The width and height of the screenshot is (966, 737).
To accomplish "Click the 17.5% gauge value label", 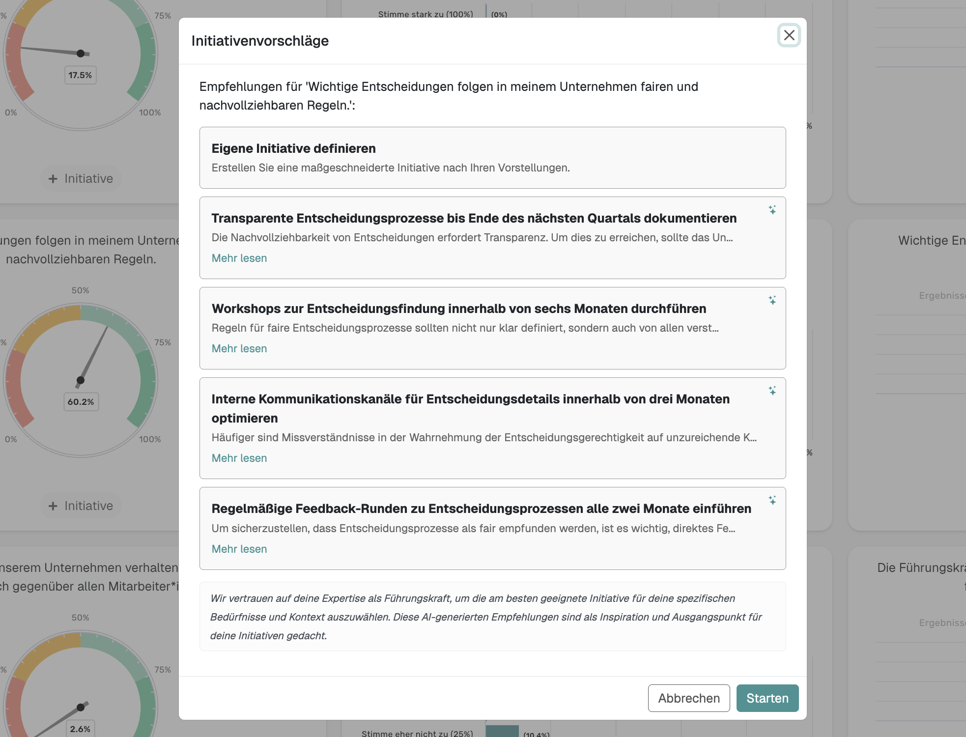I will tap(81, 75).
